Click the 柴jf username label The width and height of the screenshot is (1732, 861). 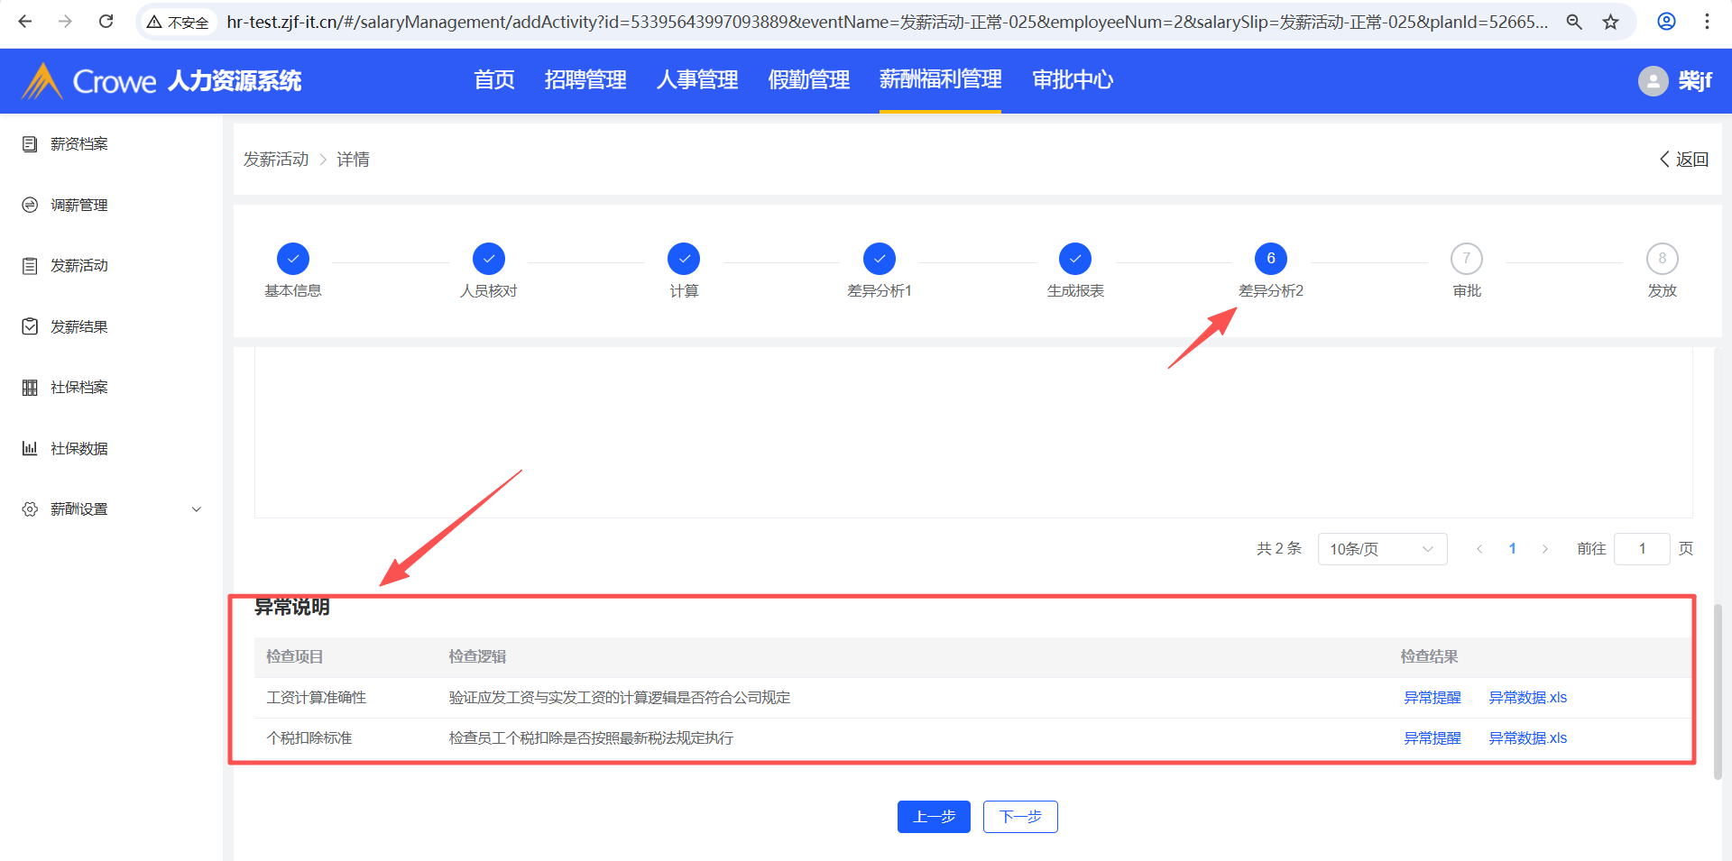pos(1695,81)
